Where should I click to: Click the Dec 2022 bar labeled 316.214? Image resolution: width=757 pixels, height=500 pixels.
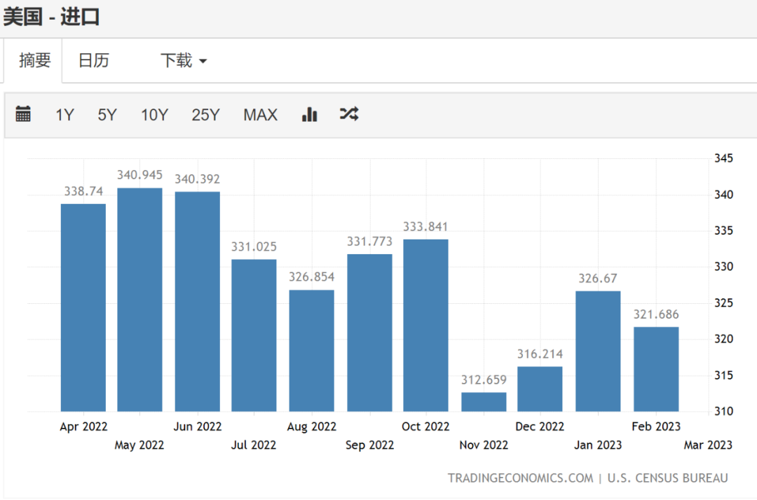pyautogui.click(x=540, y=389)
